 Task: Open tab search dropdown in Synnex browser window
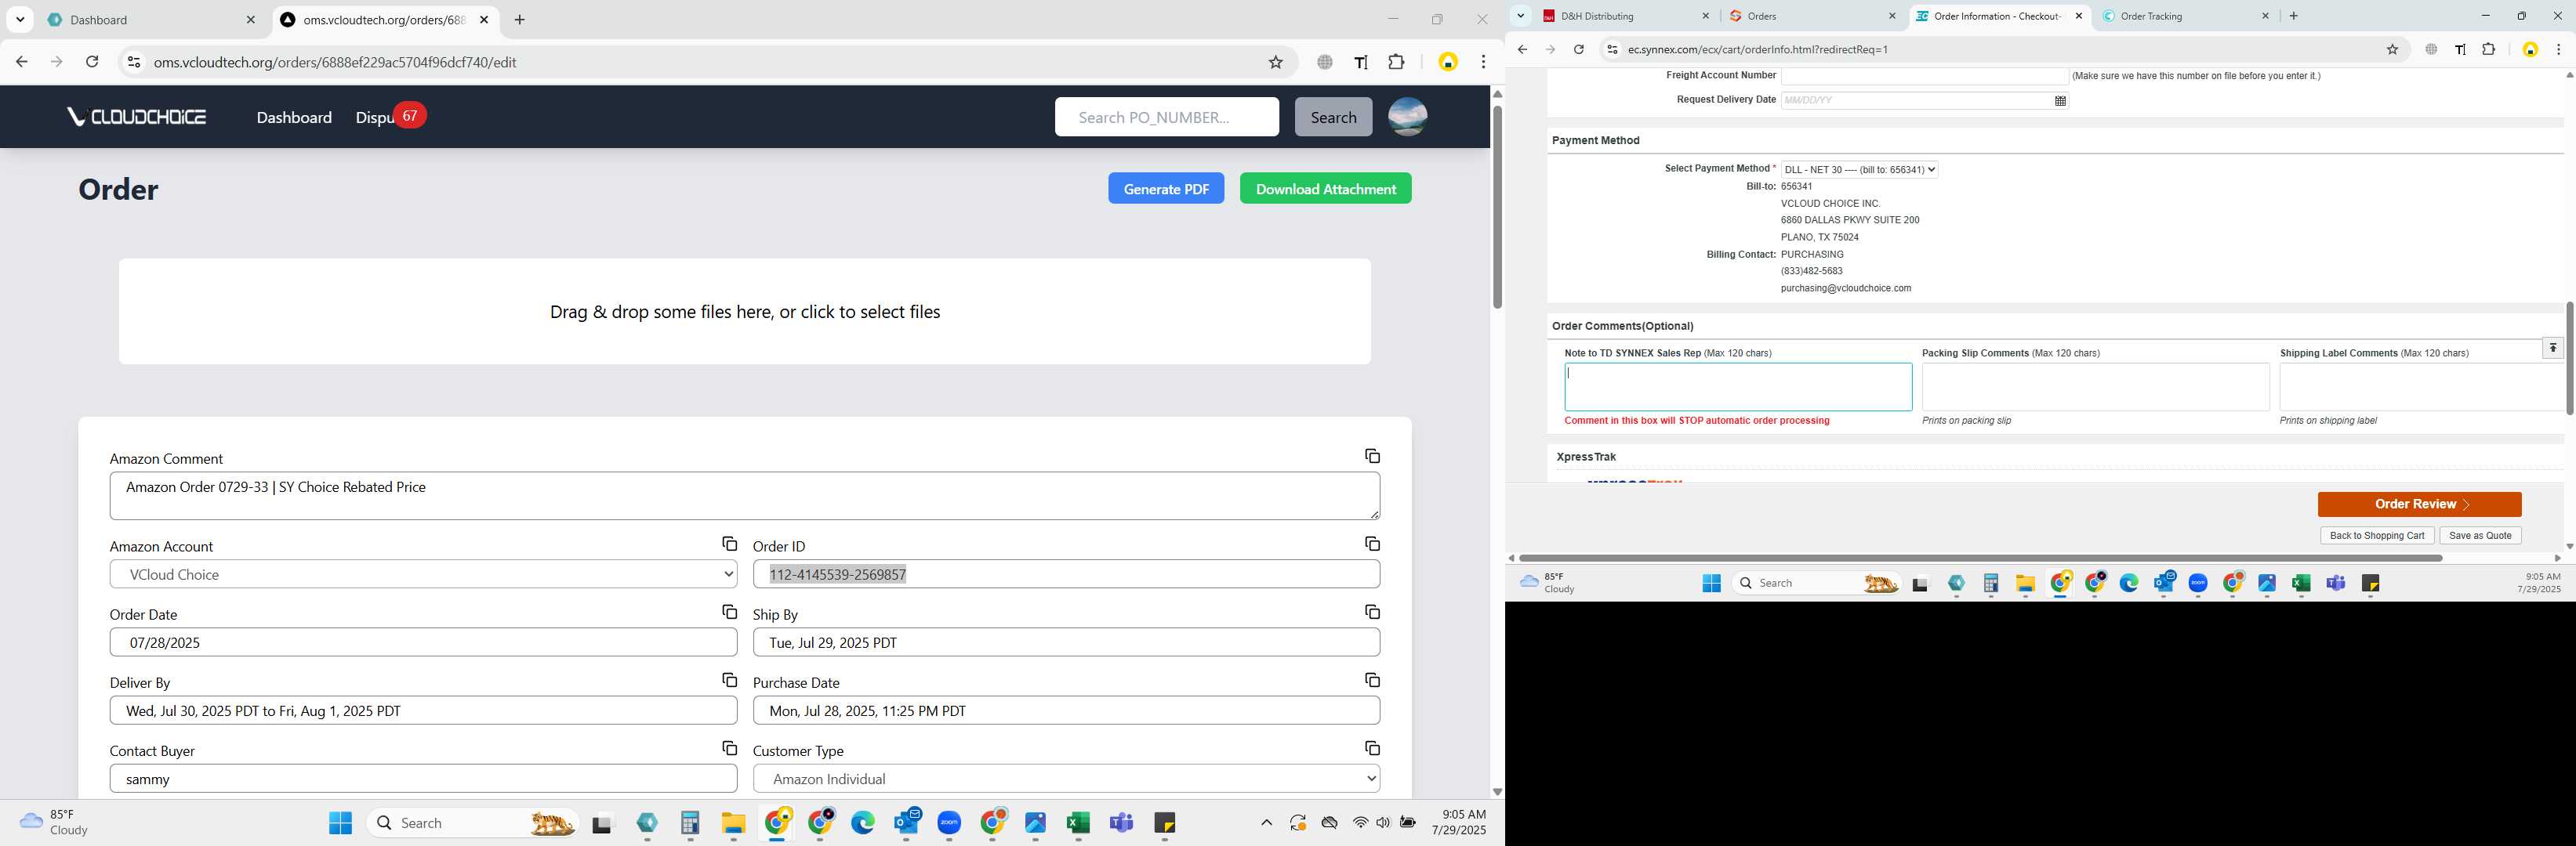(1520, 16)
